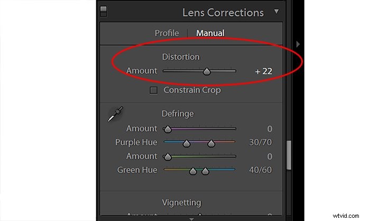Image resolution: width=370 pixels, height=221 pixels.
Task: Click the Purple Hue value 30/70
Action: 260,143
